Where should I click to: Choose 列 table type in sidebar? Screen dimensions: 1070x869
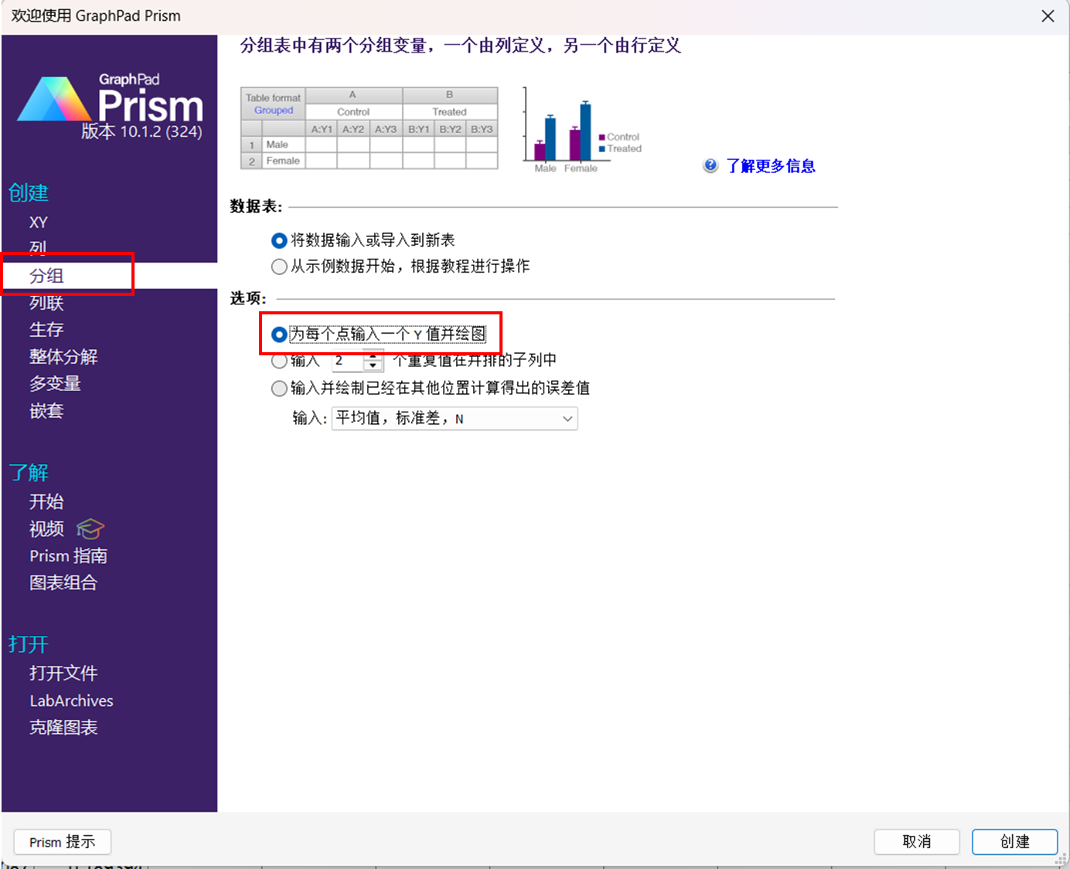click(38, 247)
